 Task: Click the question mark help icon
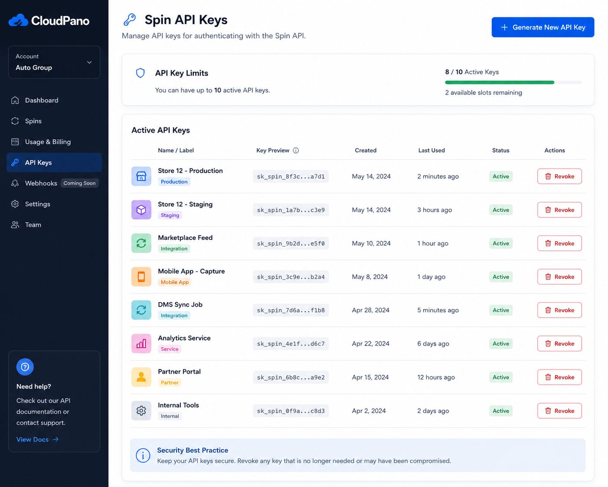[x=25, y=367]
